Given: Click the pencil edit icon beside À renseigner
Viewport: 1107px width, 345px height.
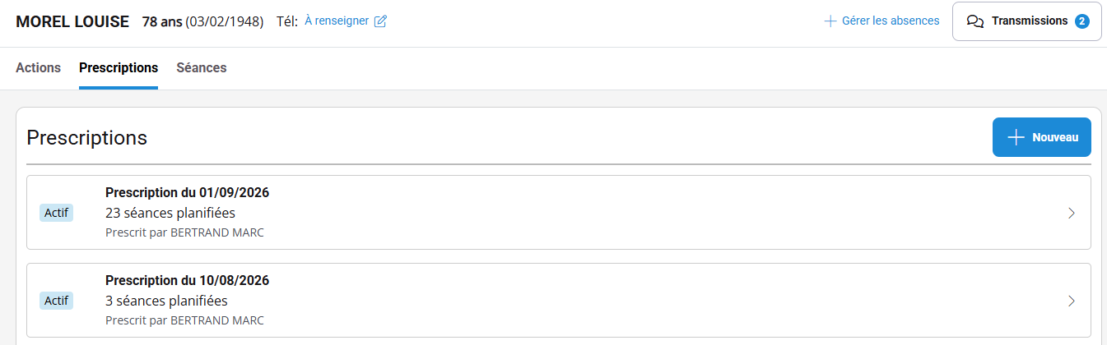Looking at the screenshot, I should coord(380,21).
